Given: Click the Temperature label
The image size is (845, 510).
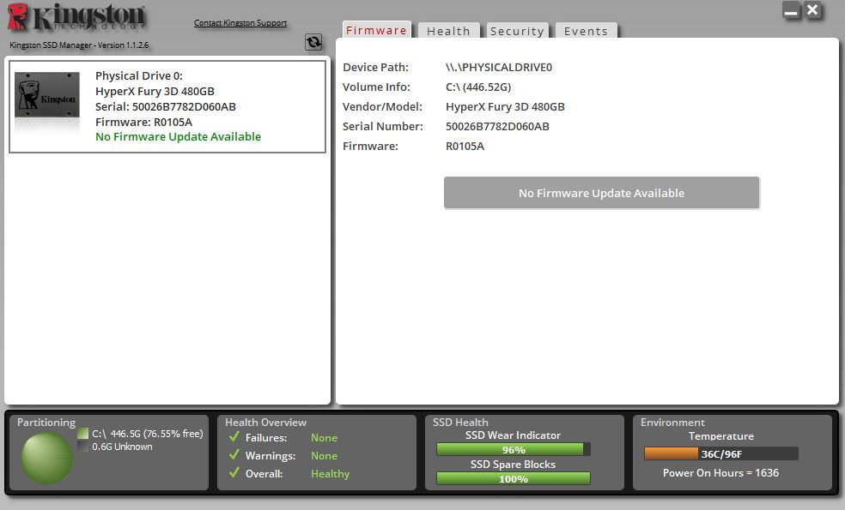Looking at the screenshot, I should pyautogui.click(x=721, y=436).
